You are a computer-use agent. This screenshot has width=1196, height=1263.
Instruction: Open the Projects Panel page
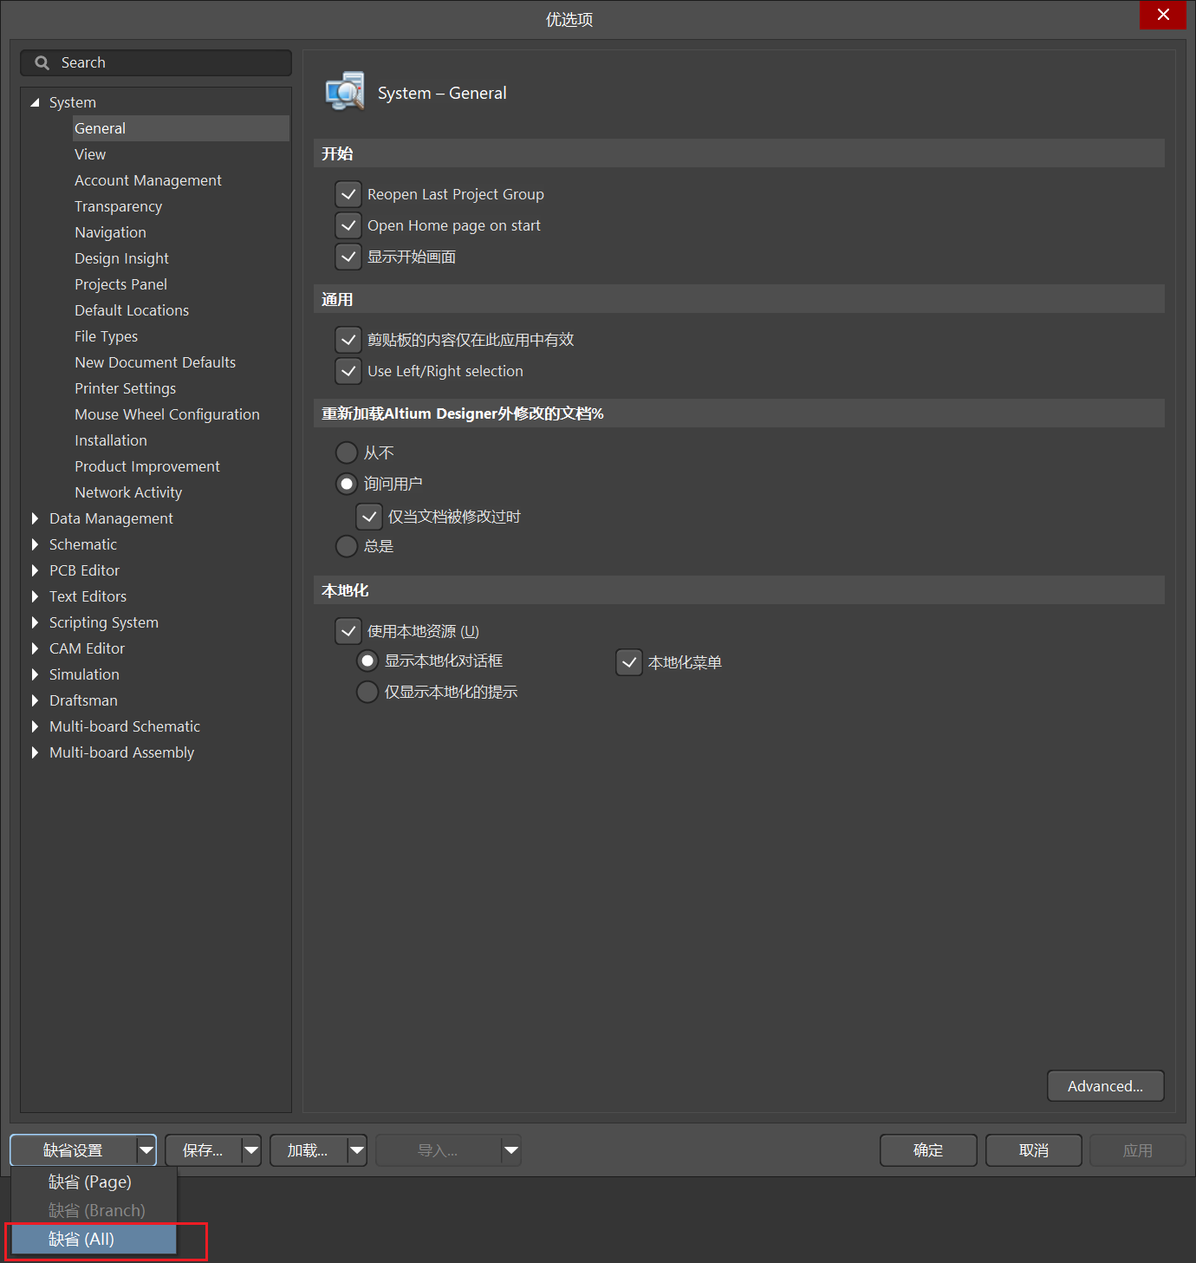120,284
